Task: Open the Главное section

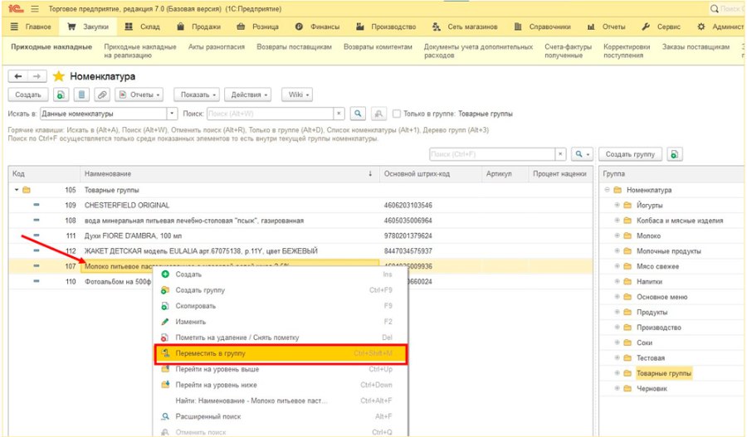Action: click(31, 27)
